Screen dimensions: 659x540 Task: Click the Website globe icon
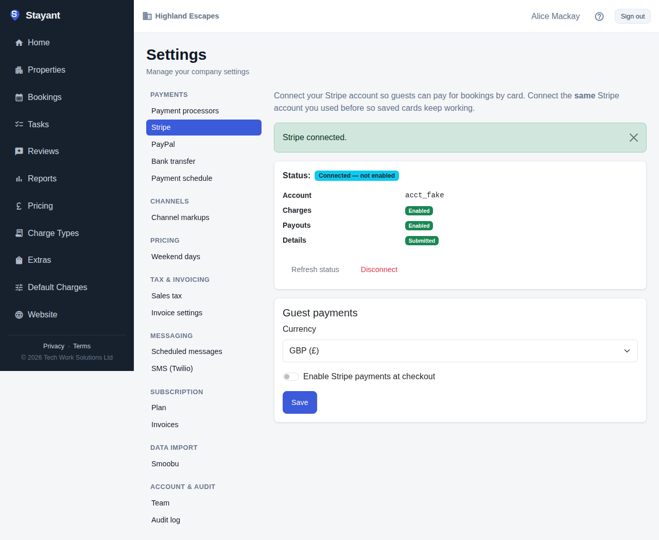(x=19, y=315)
